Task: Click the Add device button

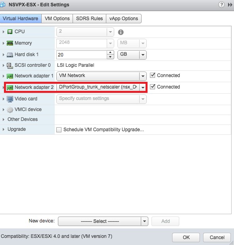Action: [x=165, y=221]
